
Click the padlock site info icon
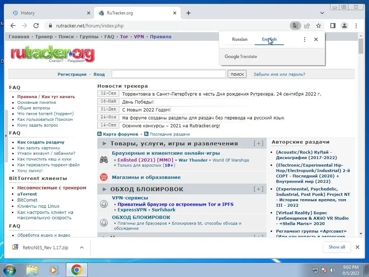point(50,26)
